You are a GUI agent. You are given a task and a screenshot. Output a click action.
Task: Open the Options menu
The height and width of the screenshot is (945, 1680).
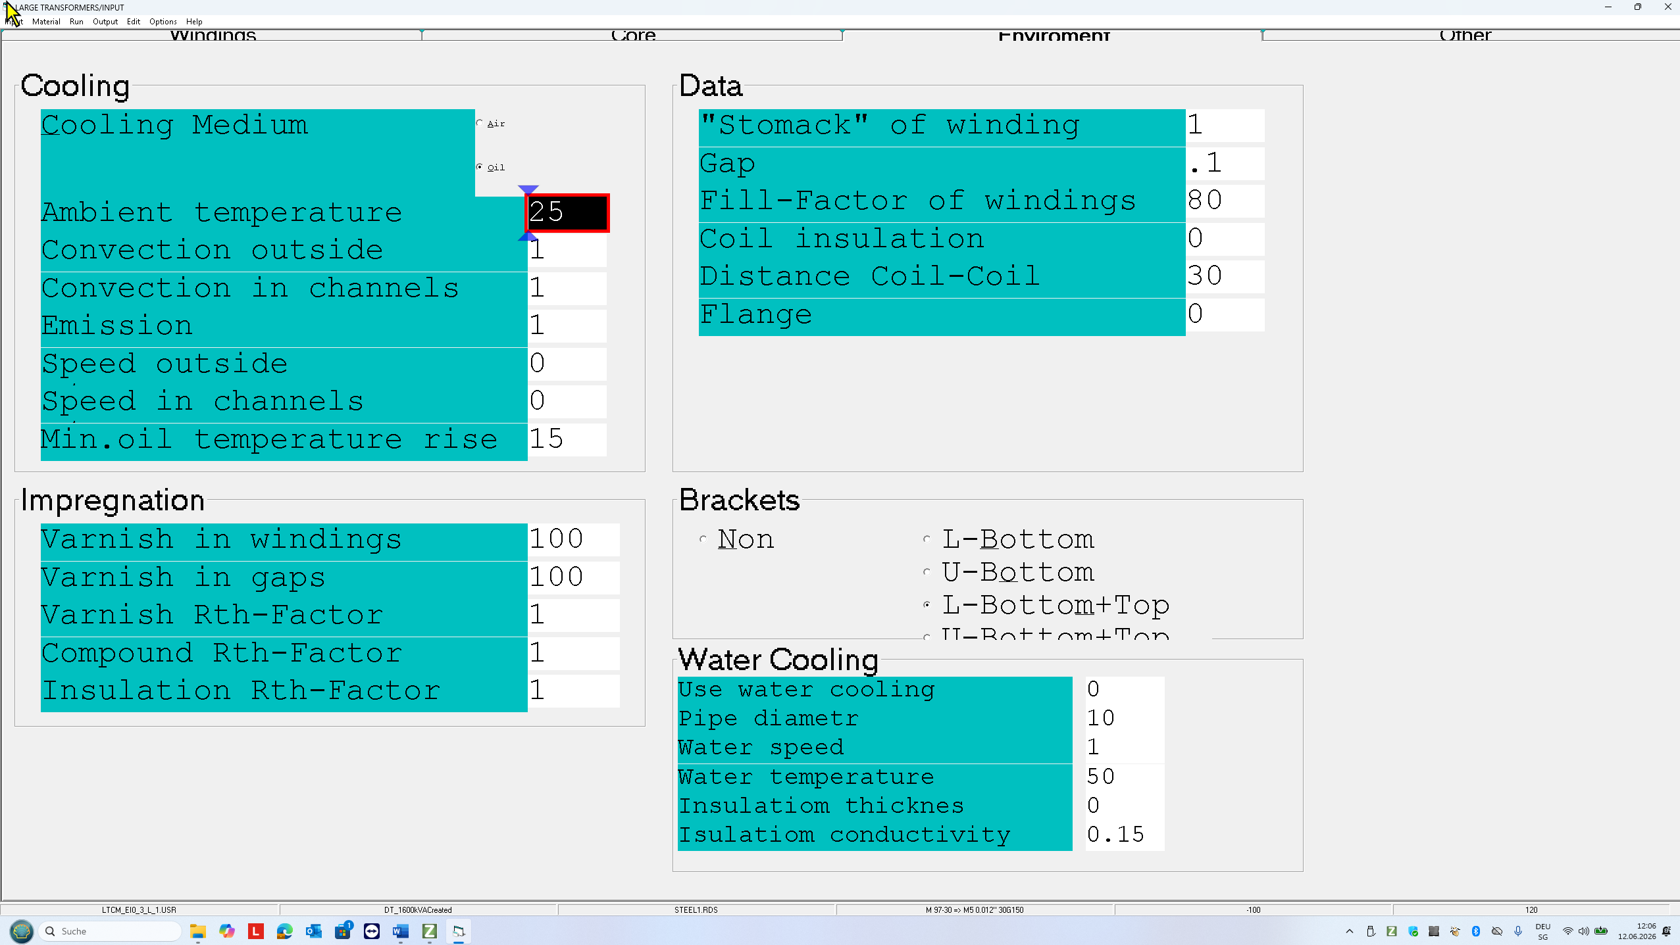[163, 22]
